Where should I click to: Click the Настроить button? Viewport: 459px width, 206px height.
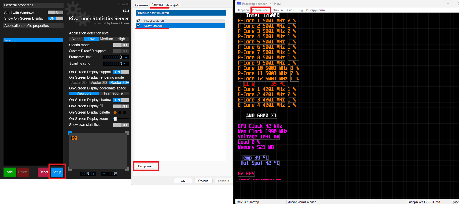click(x=145, y=166)
